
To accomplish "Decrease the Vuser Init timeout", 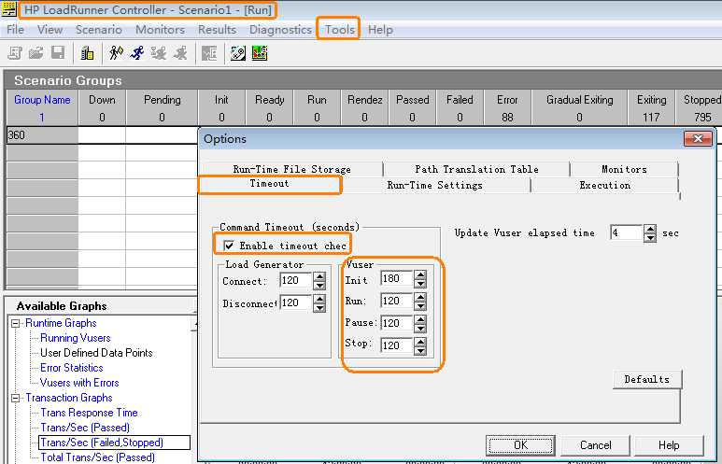I will 420,283.
